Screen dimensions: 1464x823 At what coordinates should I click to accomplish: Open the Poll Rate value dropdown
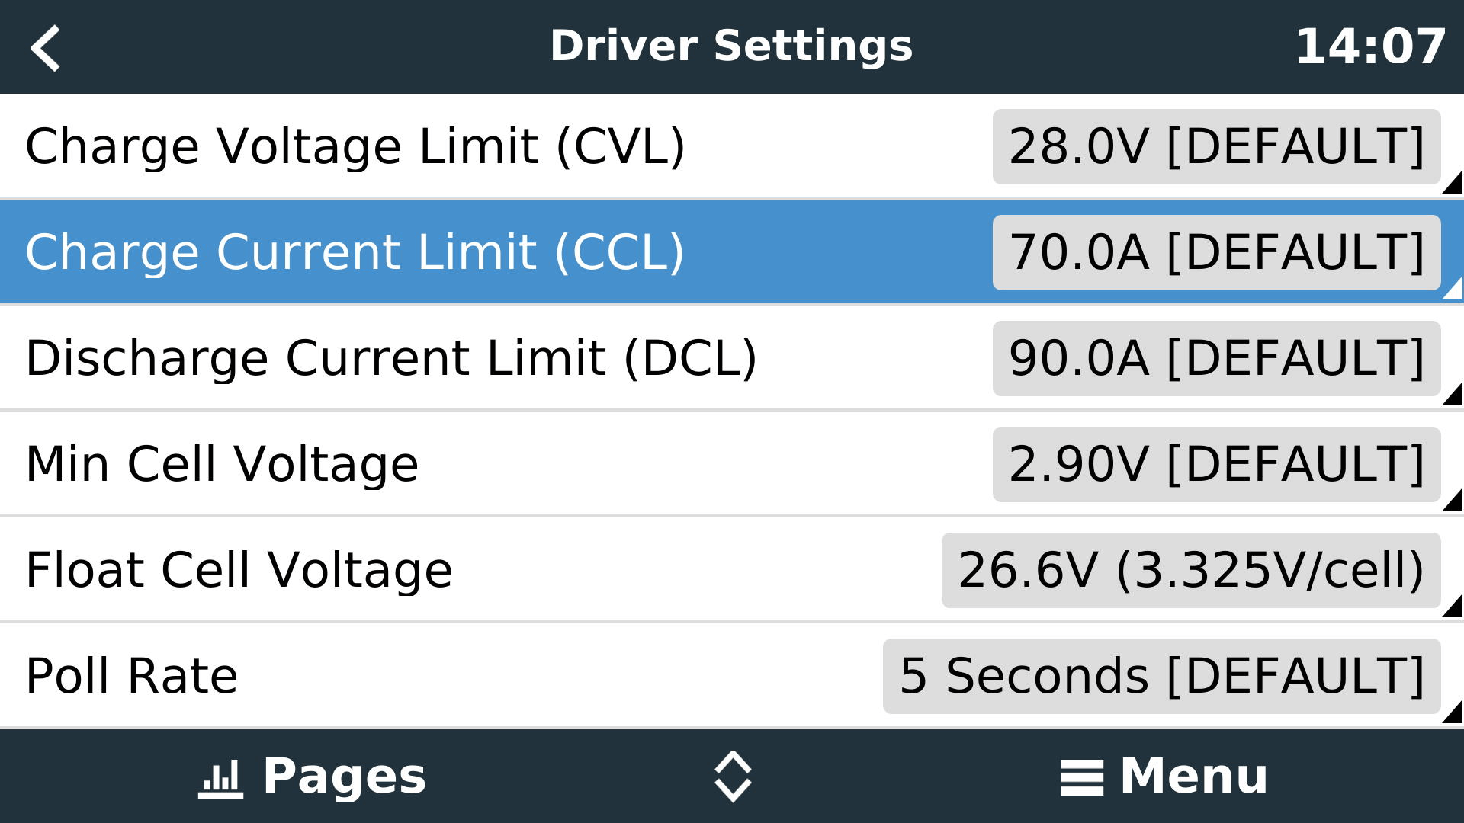pos(1159,674)
